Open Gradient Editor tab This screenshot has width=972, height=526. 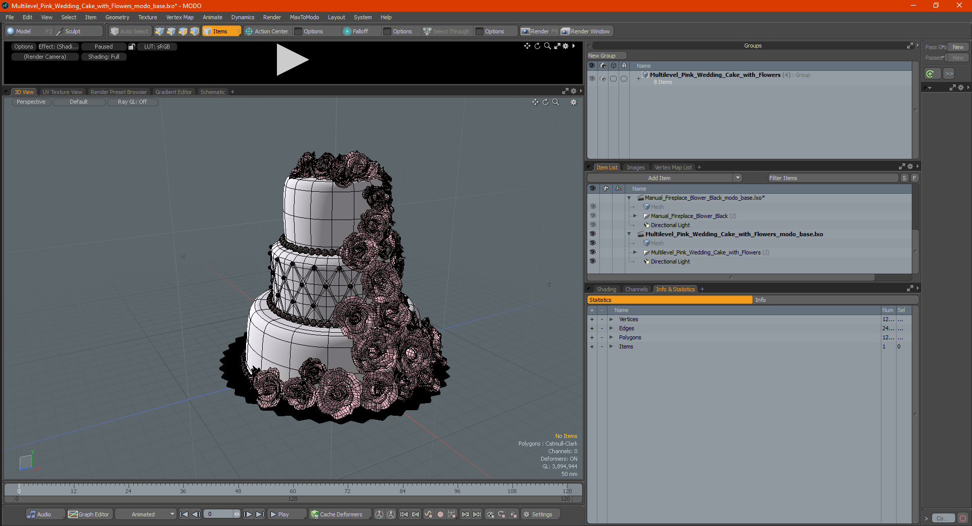[174, 92]
